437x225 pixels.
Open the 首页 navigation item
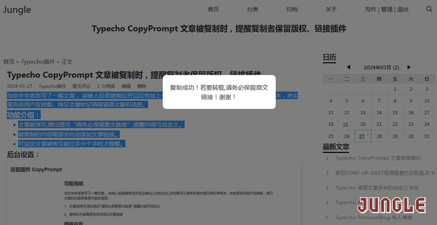pos(213,9)
